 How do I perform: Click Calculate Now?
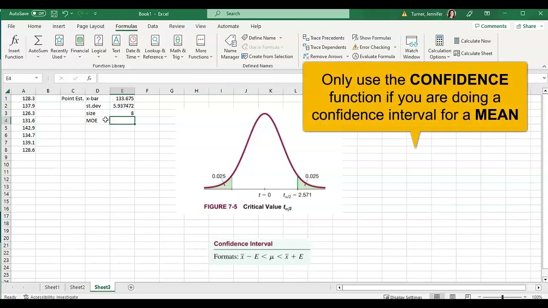click(472, 41)
